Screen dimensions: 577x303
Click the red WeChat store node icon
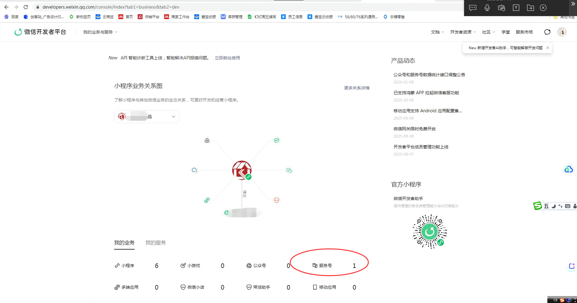[x=276, y=200]
